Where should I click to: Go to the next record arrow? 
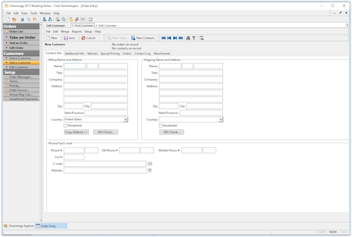coord(175,38)
